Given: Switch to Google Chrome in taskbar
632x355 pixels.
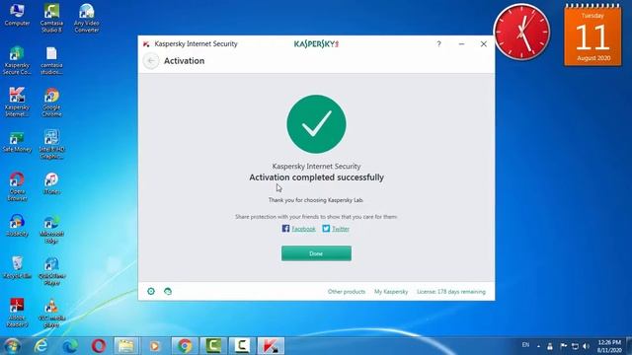Looking at the screenshot, I should (x=185, y=346).
